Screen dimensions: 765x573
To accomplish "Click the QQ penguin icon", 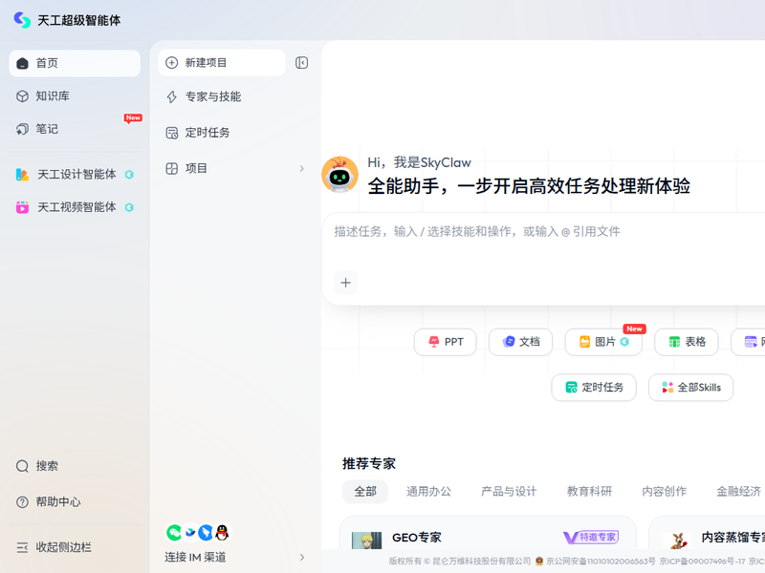I will coord(222,533).
